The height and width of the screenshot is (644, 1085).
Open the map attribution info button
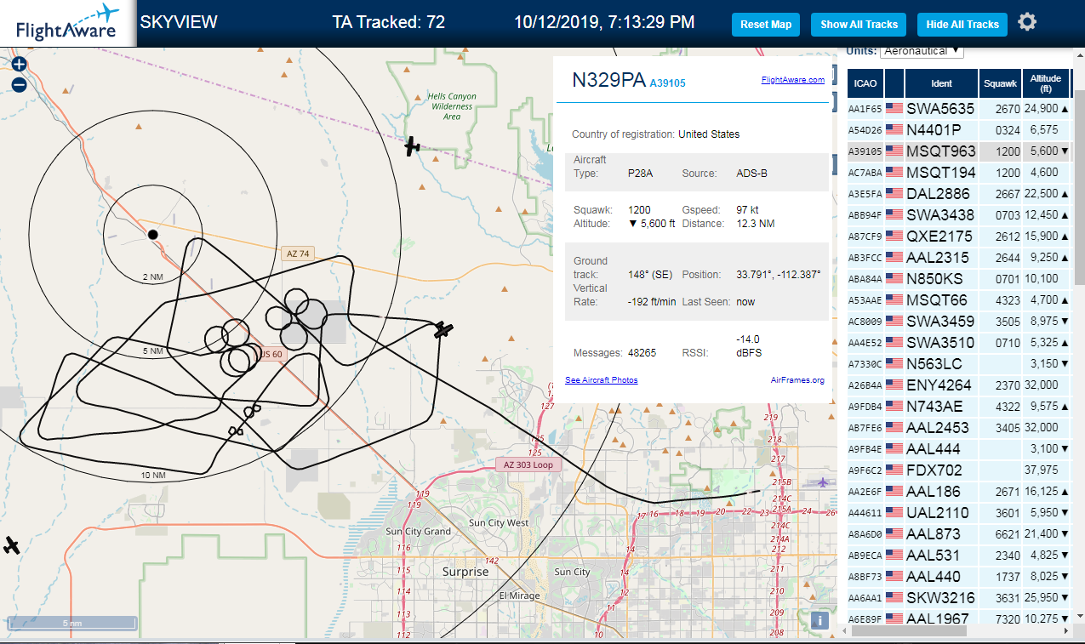819,620
